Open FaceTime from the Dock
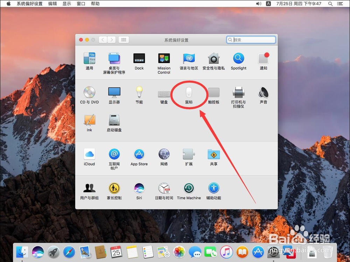This screenshot has height=262, width=350. point(210,252)
